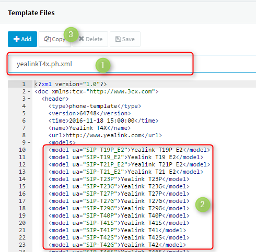This screenshot has height=252, width=256.
Task: Click the clipboard icon on Copy
Action: [48, 39]
